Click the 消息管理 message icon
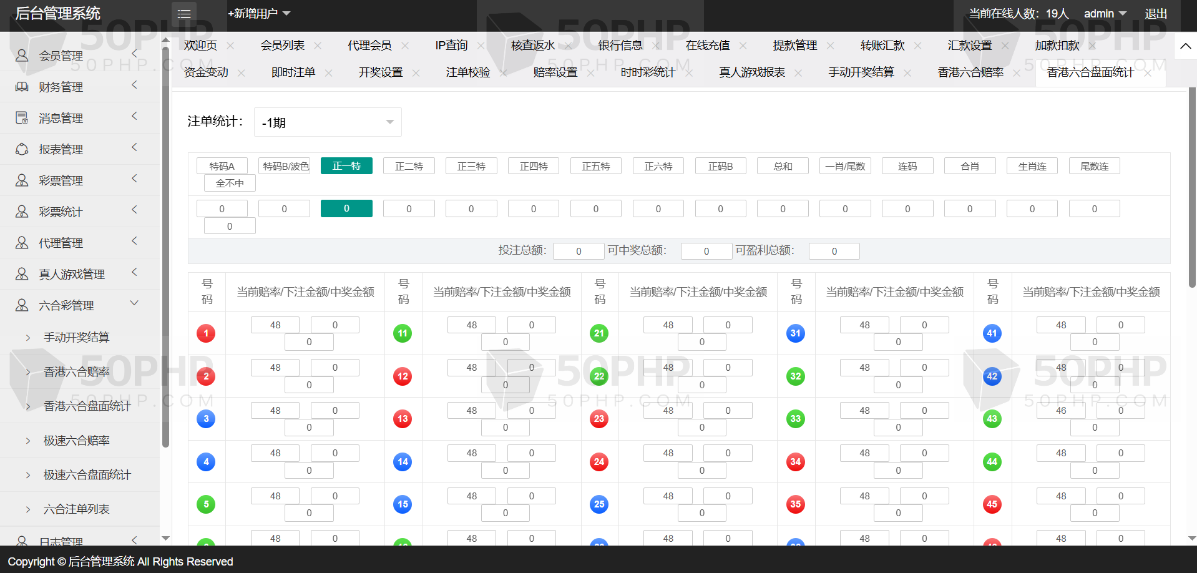1197x573 pixels. [22, 118]
